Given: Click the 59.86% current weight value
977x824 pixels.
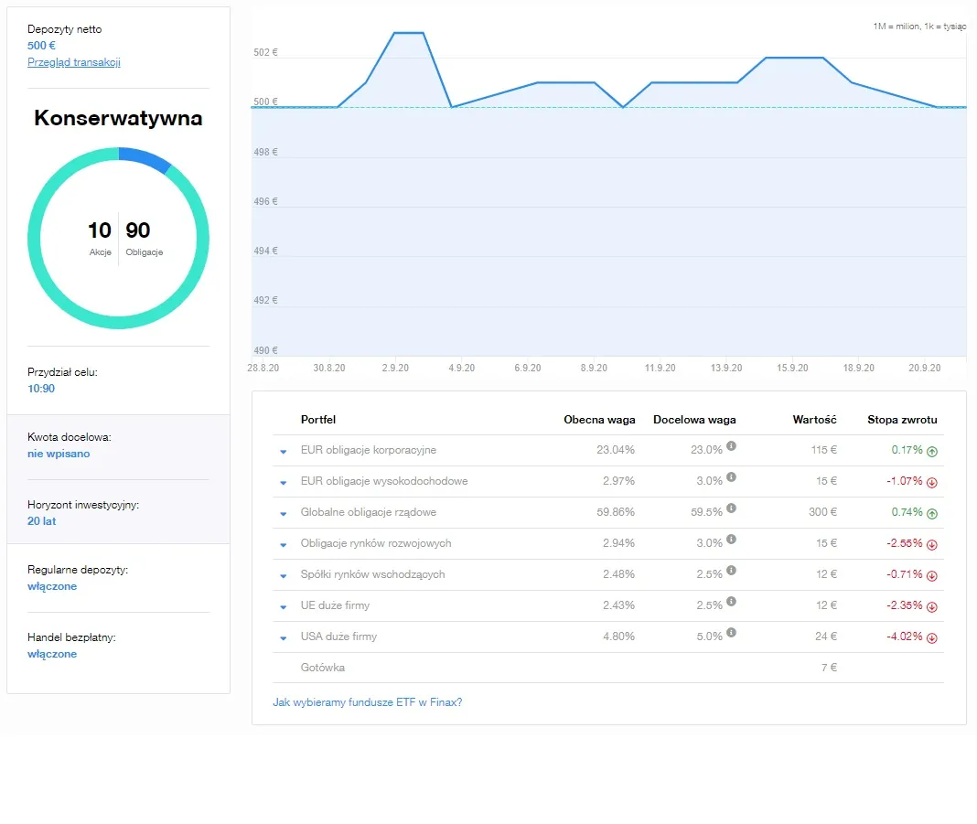Looking at the screenshot, I should 616,512.
